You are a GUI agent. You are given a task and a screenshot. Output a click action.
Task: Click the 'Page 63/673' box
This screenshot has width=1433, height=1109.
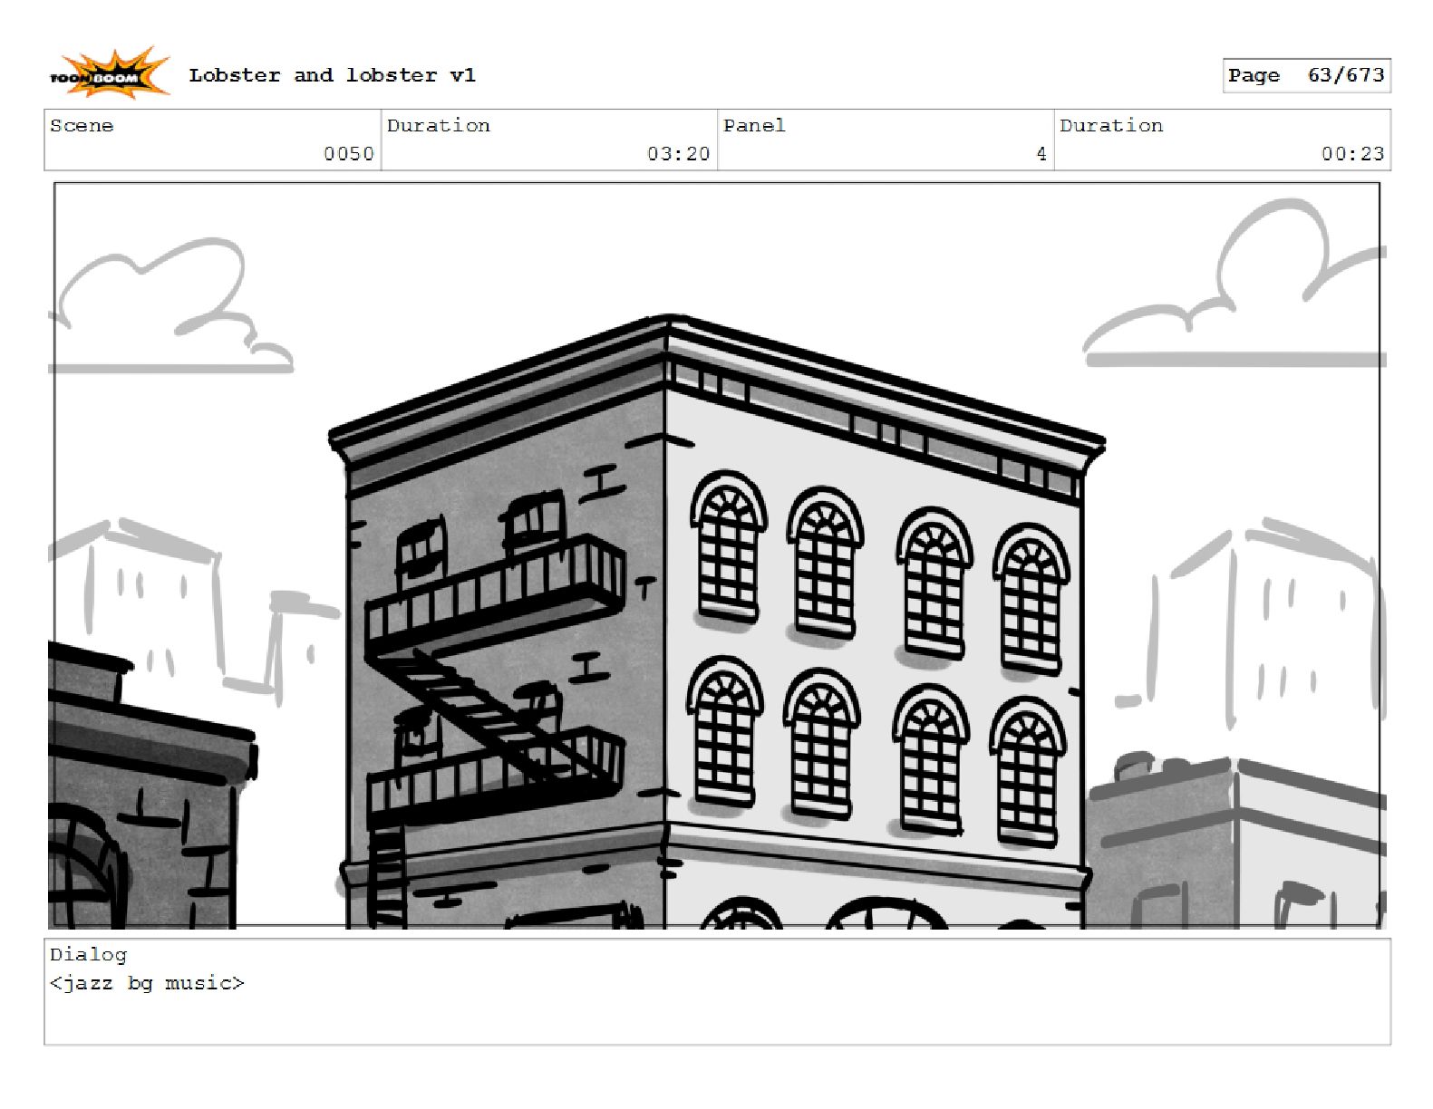coord(1306,75)
